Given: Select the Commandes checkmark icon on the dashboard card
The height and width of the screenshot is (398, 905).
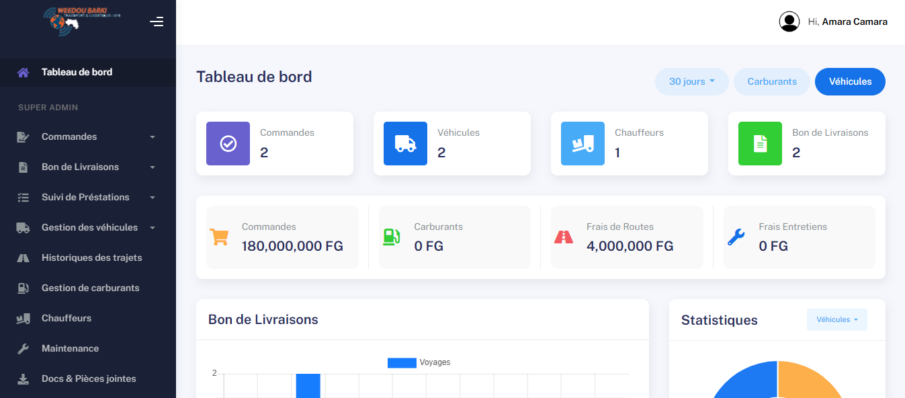Looking at the screenshot, I should (228, 143).
